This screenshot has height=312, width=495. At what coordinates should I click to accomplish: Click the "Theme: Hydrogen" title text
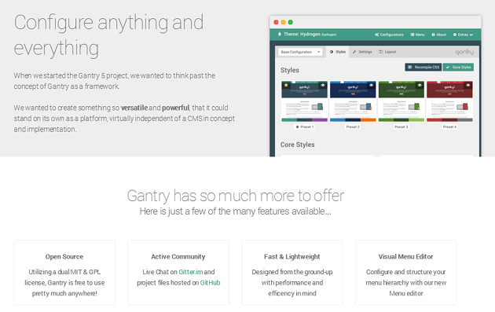tap(302, 34)
